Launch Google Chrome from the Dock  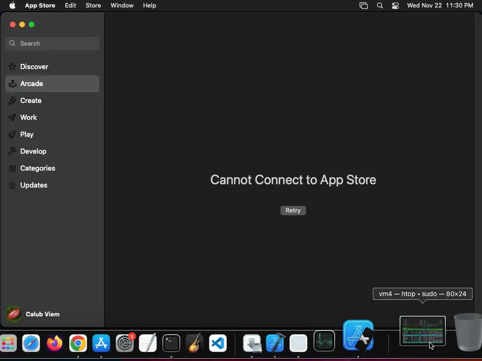78,343
